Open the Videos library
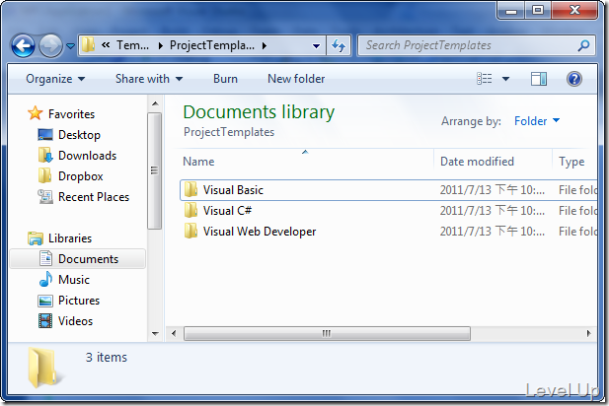The width and height of the screenshot is (609, 406). click(75, 321)
